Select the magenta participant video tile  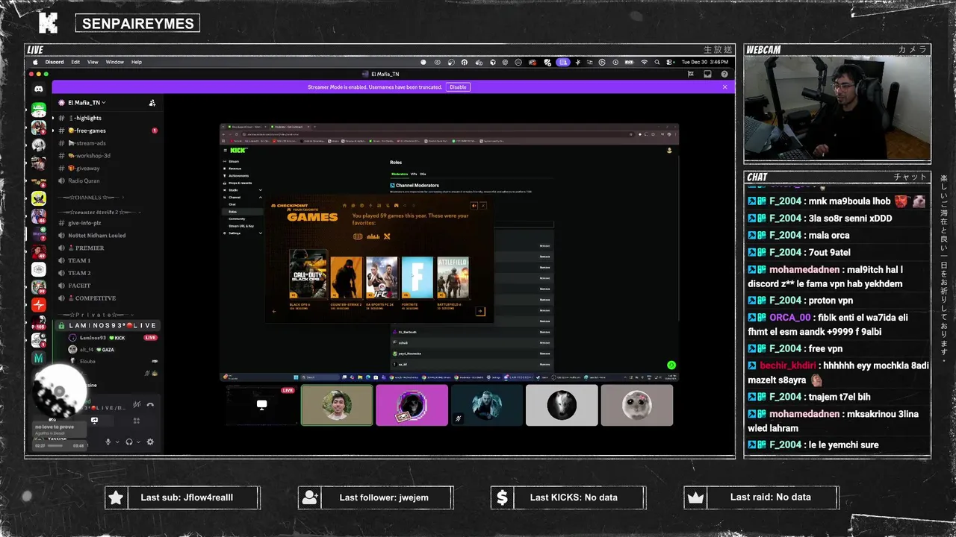click(412, 405)
